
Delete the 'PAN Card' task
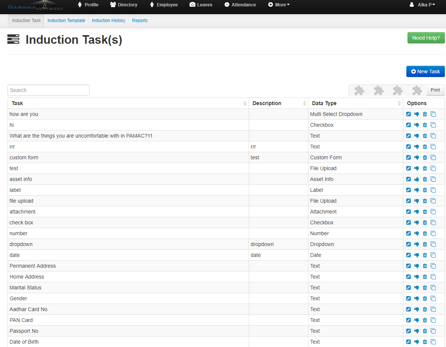tap(425, 320)
